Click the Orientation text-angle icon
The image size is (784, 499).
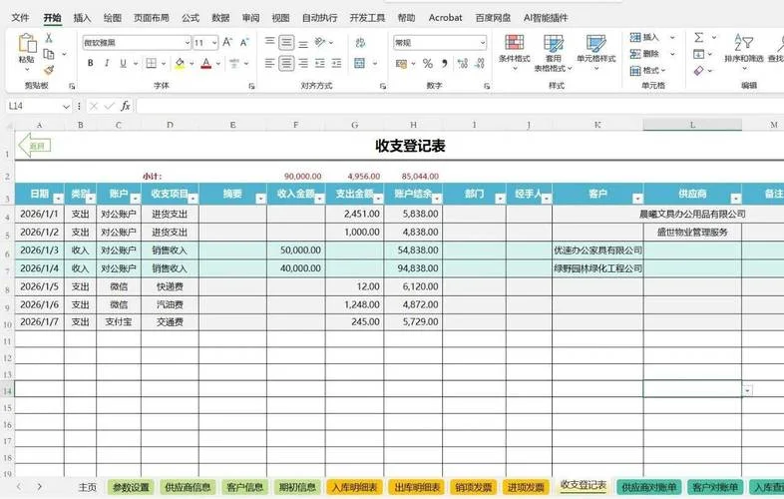pyautogui.click(x=320, y=42)
